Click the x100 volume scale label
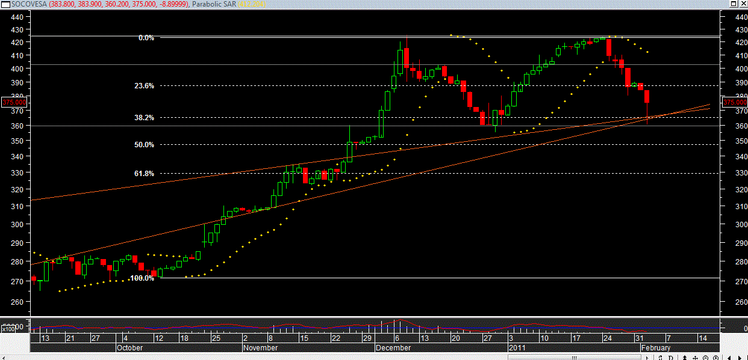This screenshot has height=360, width=748. pyautogui.click(x=8, y=329)
